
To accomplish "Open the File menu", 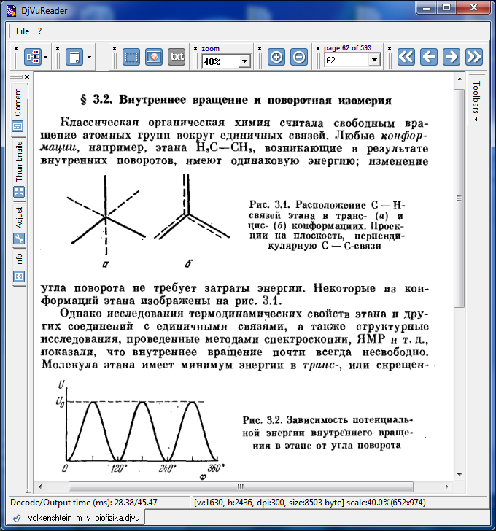I will click(x=23, y=31).
